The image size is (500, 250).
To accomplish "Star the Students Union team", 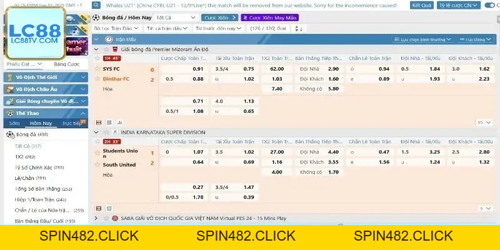I will tap(97, 153).
